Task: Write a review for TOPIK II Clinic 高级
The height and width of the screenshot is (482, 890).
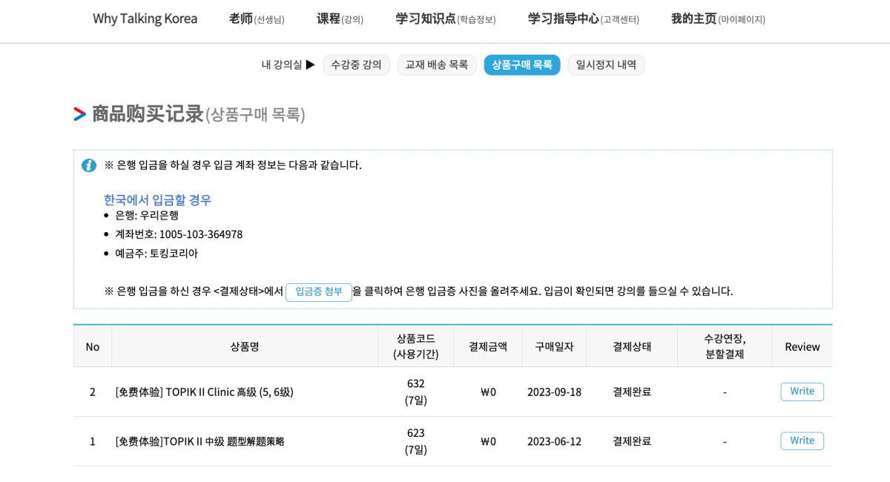Action: [802, 392]
